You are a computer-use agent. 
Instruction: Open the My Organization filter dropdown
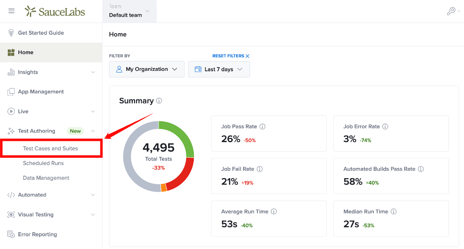147,69
